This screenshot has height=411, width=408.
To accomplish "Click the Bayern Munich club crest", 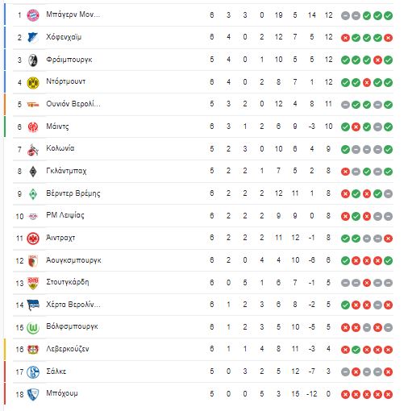I will [33, 15].
